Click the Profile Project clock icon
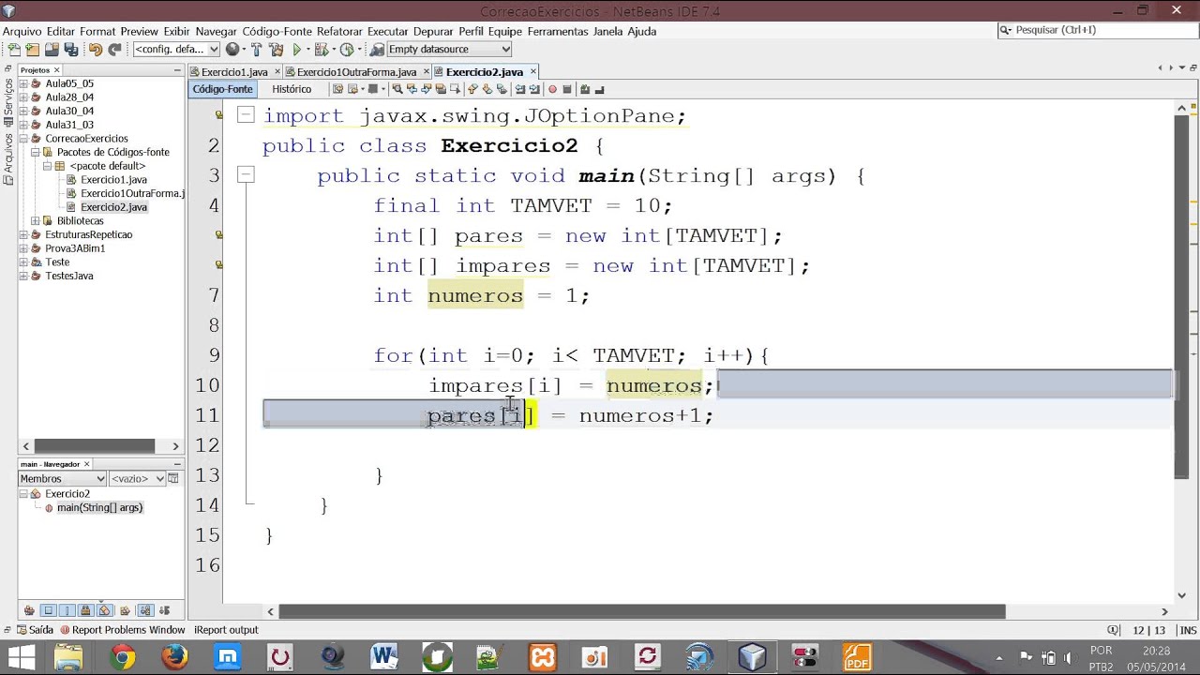This screenshot has width=1200, height=675. (x=346, y=49)
